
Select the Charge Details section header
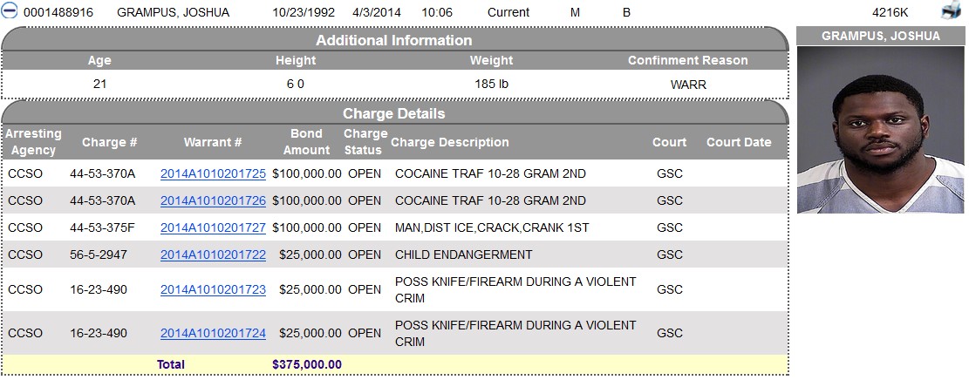pyautogui.click(x=394, y=113)
